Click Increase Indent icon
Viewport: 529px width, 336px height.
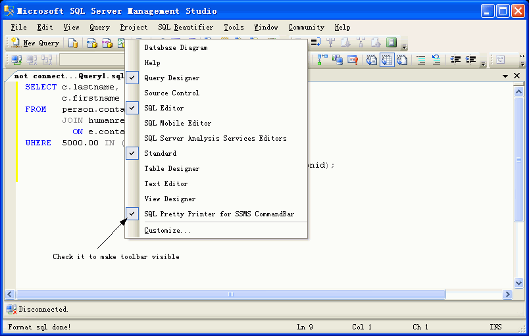click(470, 60)
